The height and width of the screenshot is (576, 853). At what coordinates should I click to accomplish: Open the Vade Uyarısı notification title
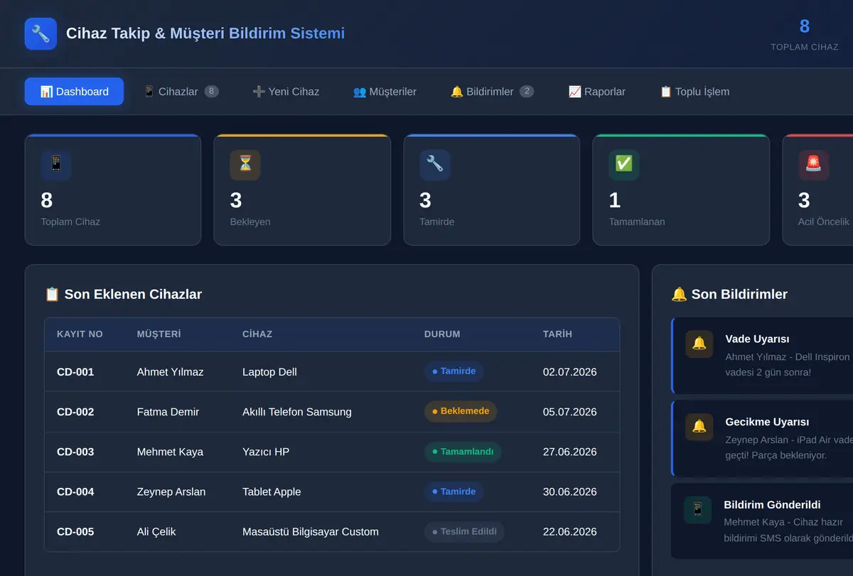(757, 339)
